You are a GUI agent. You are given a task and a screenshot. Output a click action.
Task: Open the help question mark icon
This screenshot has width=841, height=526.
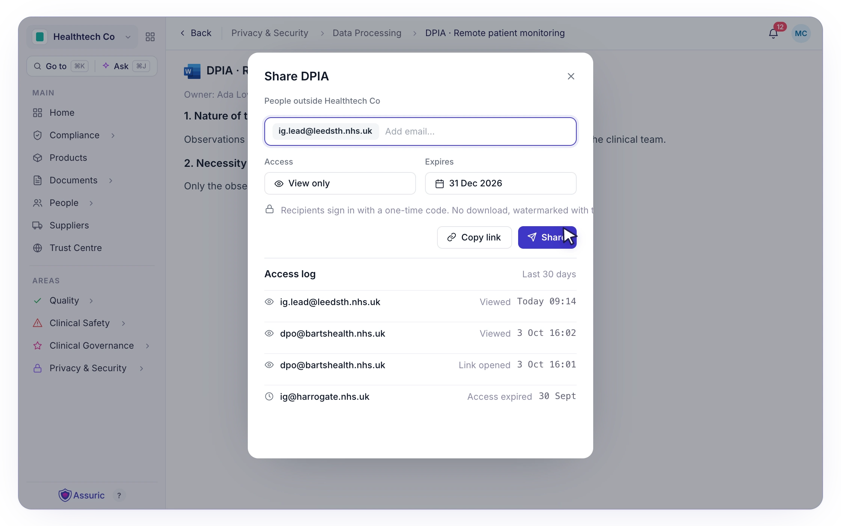pos(119,496)
